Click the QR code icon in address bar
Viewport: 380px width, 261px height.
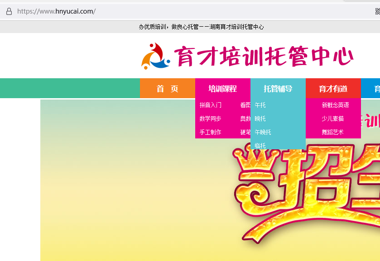point(377,11)
